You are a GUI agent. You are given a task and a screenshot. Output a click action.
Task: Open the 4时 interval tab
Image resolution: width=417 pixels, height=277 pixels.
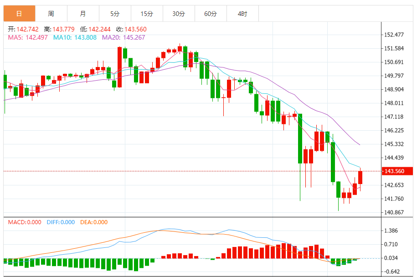coord(242,14)
